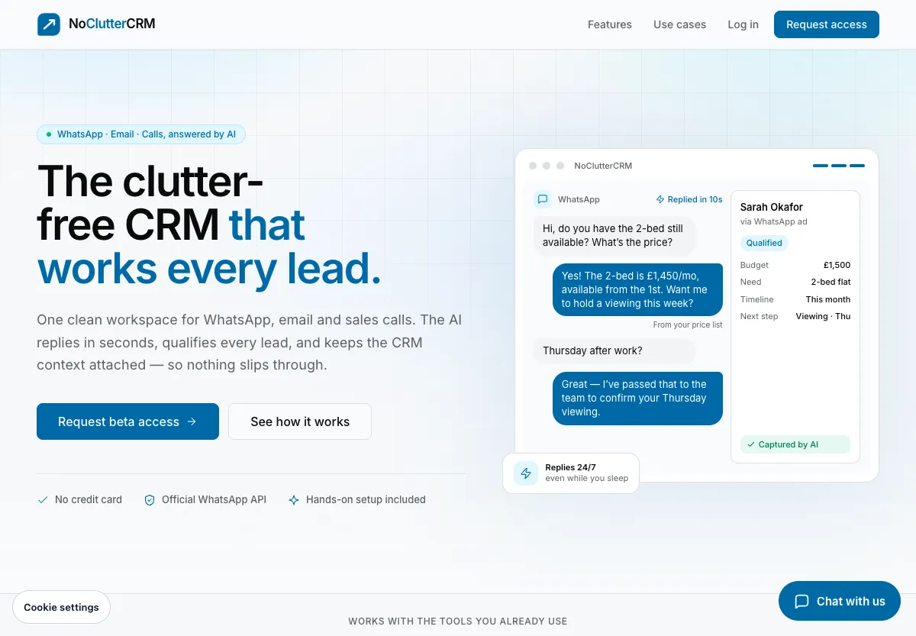Click the Official WhatsApp API text
The width and height of the screenshot is (916, 636).
pyautogui.click(x=214, y=499)
